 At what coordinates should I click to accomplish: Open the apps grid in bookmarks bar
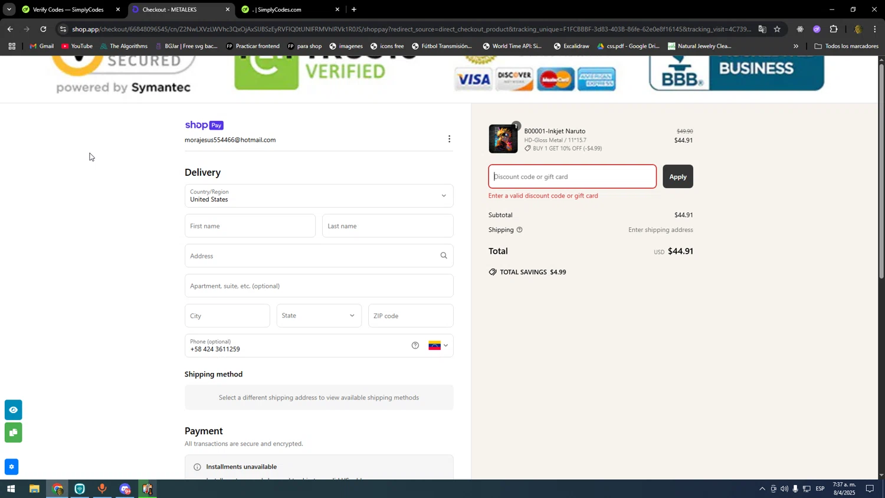point(11,46)
